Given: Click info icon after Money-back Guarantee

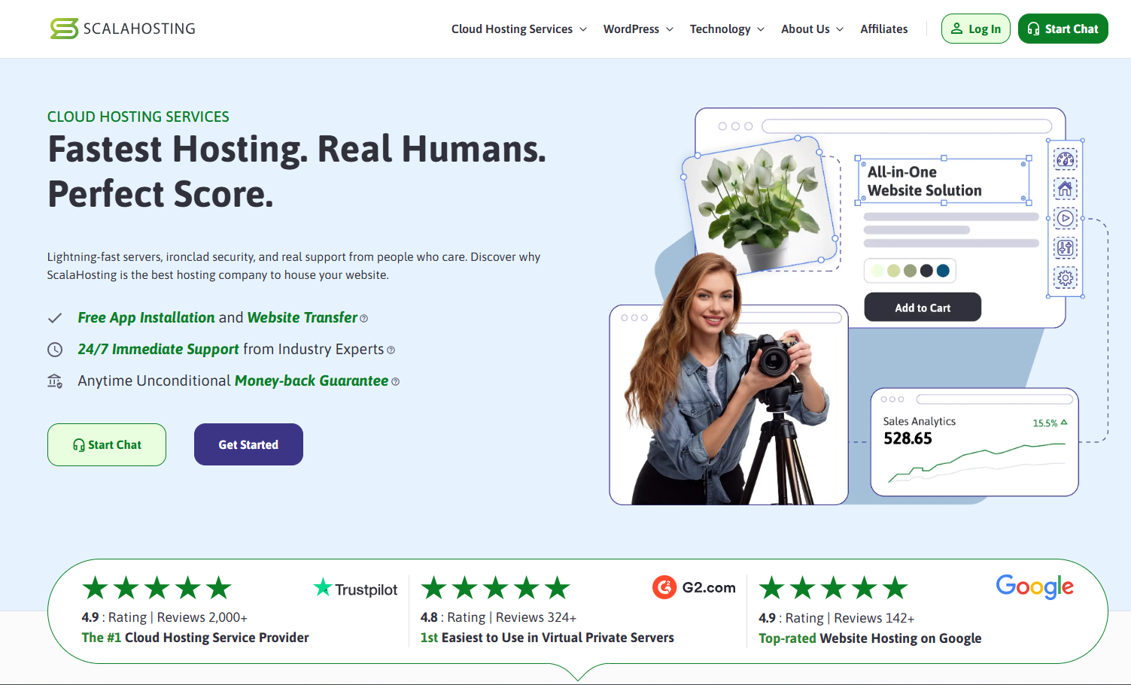Looking at the screenshot, I should pos(396,382).
